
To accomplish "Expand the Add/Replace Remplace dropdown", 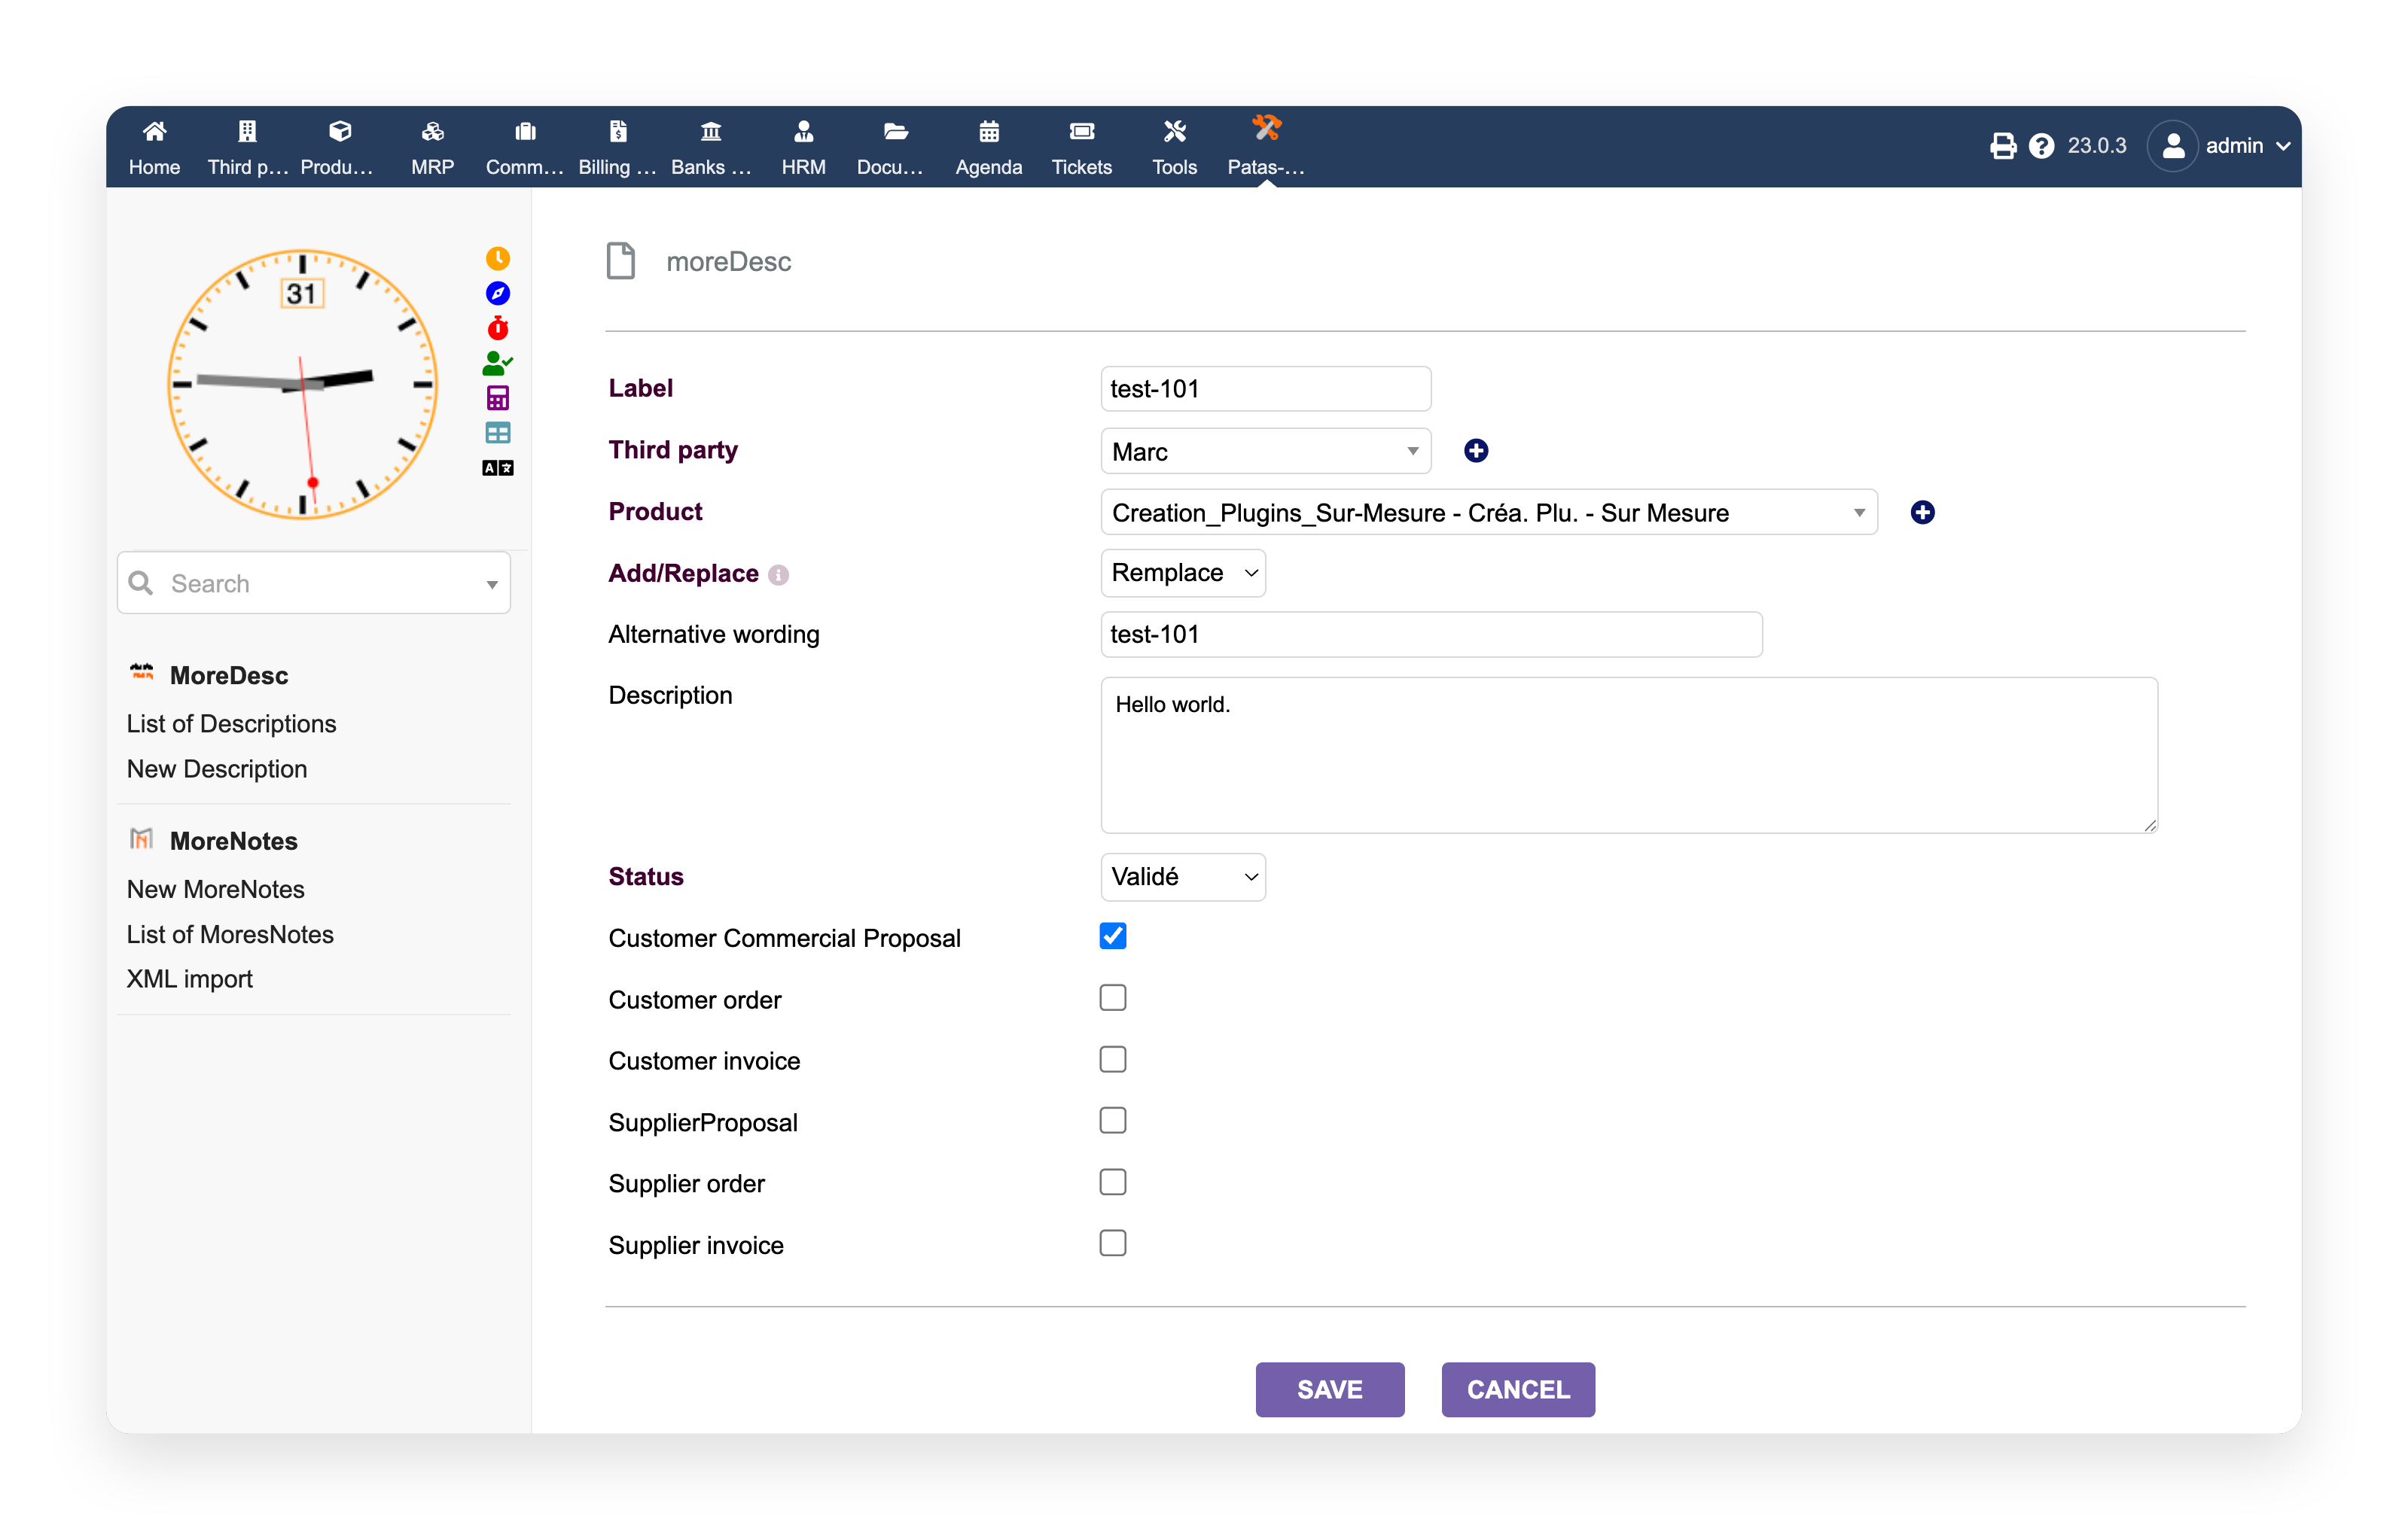I will pos(1182,573).
